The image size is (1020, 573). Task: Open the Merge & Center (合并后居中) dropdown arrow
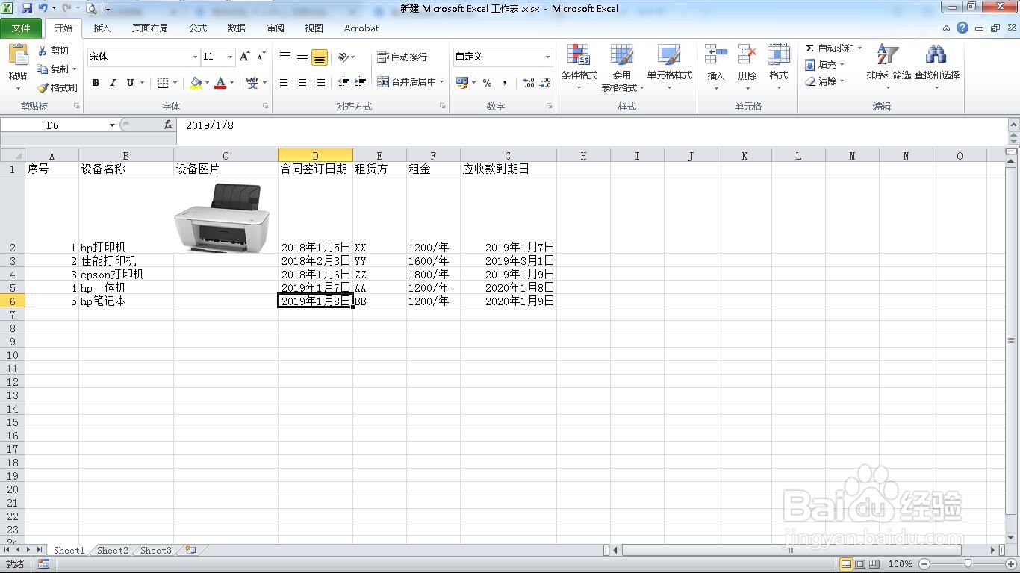pyautogui.click(x=442, y=82)
